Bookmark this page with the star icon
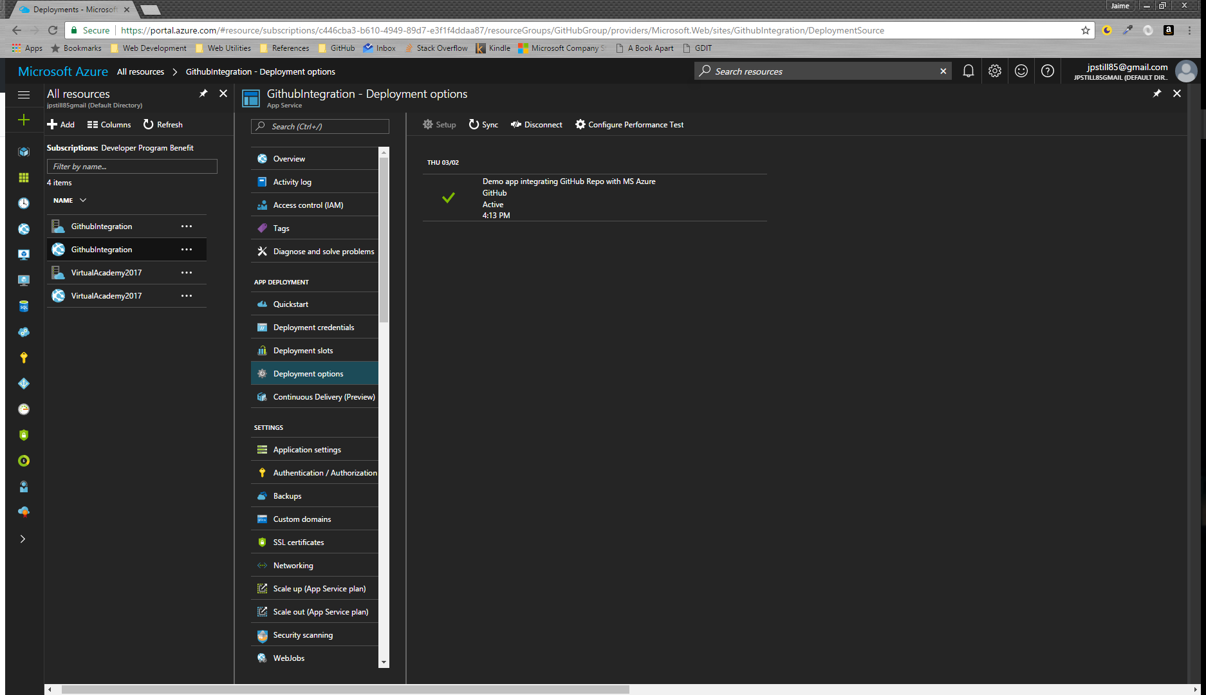 tap(1086, 30)
